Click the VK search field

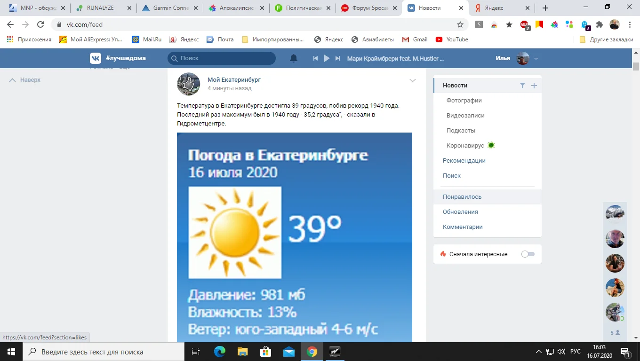click(221, 58)
